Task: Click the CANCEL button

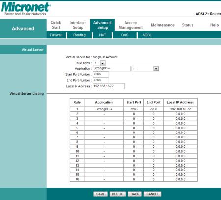Action: coord(152,194)
